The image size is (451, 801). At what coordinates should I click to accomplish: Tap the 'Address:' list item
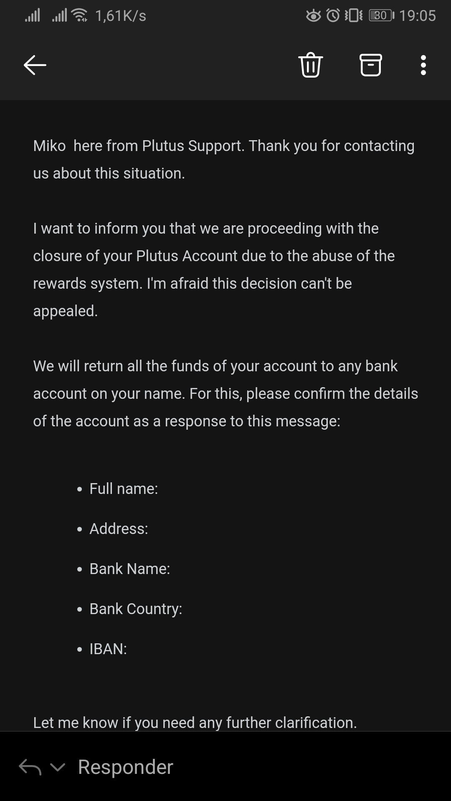coord(119,529)
